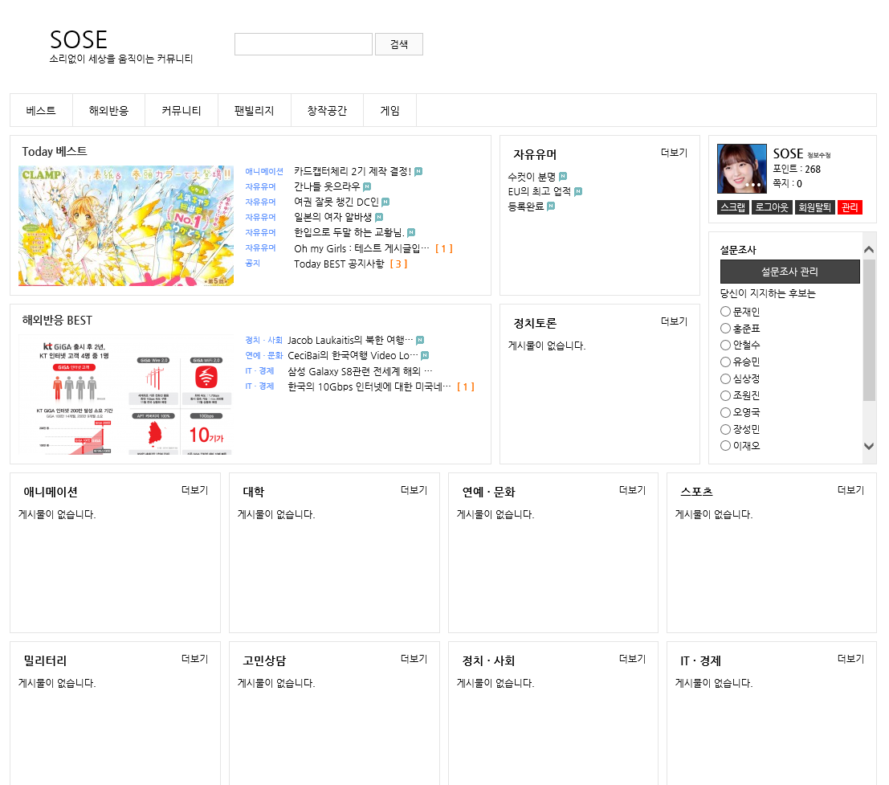Click the scroll up arrow in survey panel
The height and width of the screenshot is (785, 889).
(869, 249)
